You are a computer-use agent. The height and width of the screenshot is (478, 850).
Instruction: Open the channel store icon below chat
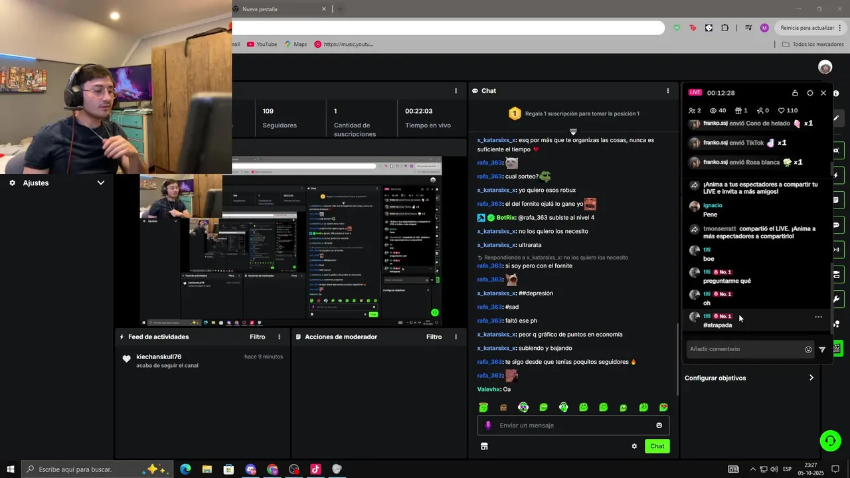[484, 446]
